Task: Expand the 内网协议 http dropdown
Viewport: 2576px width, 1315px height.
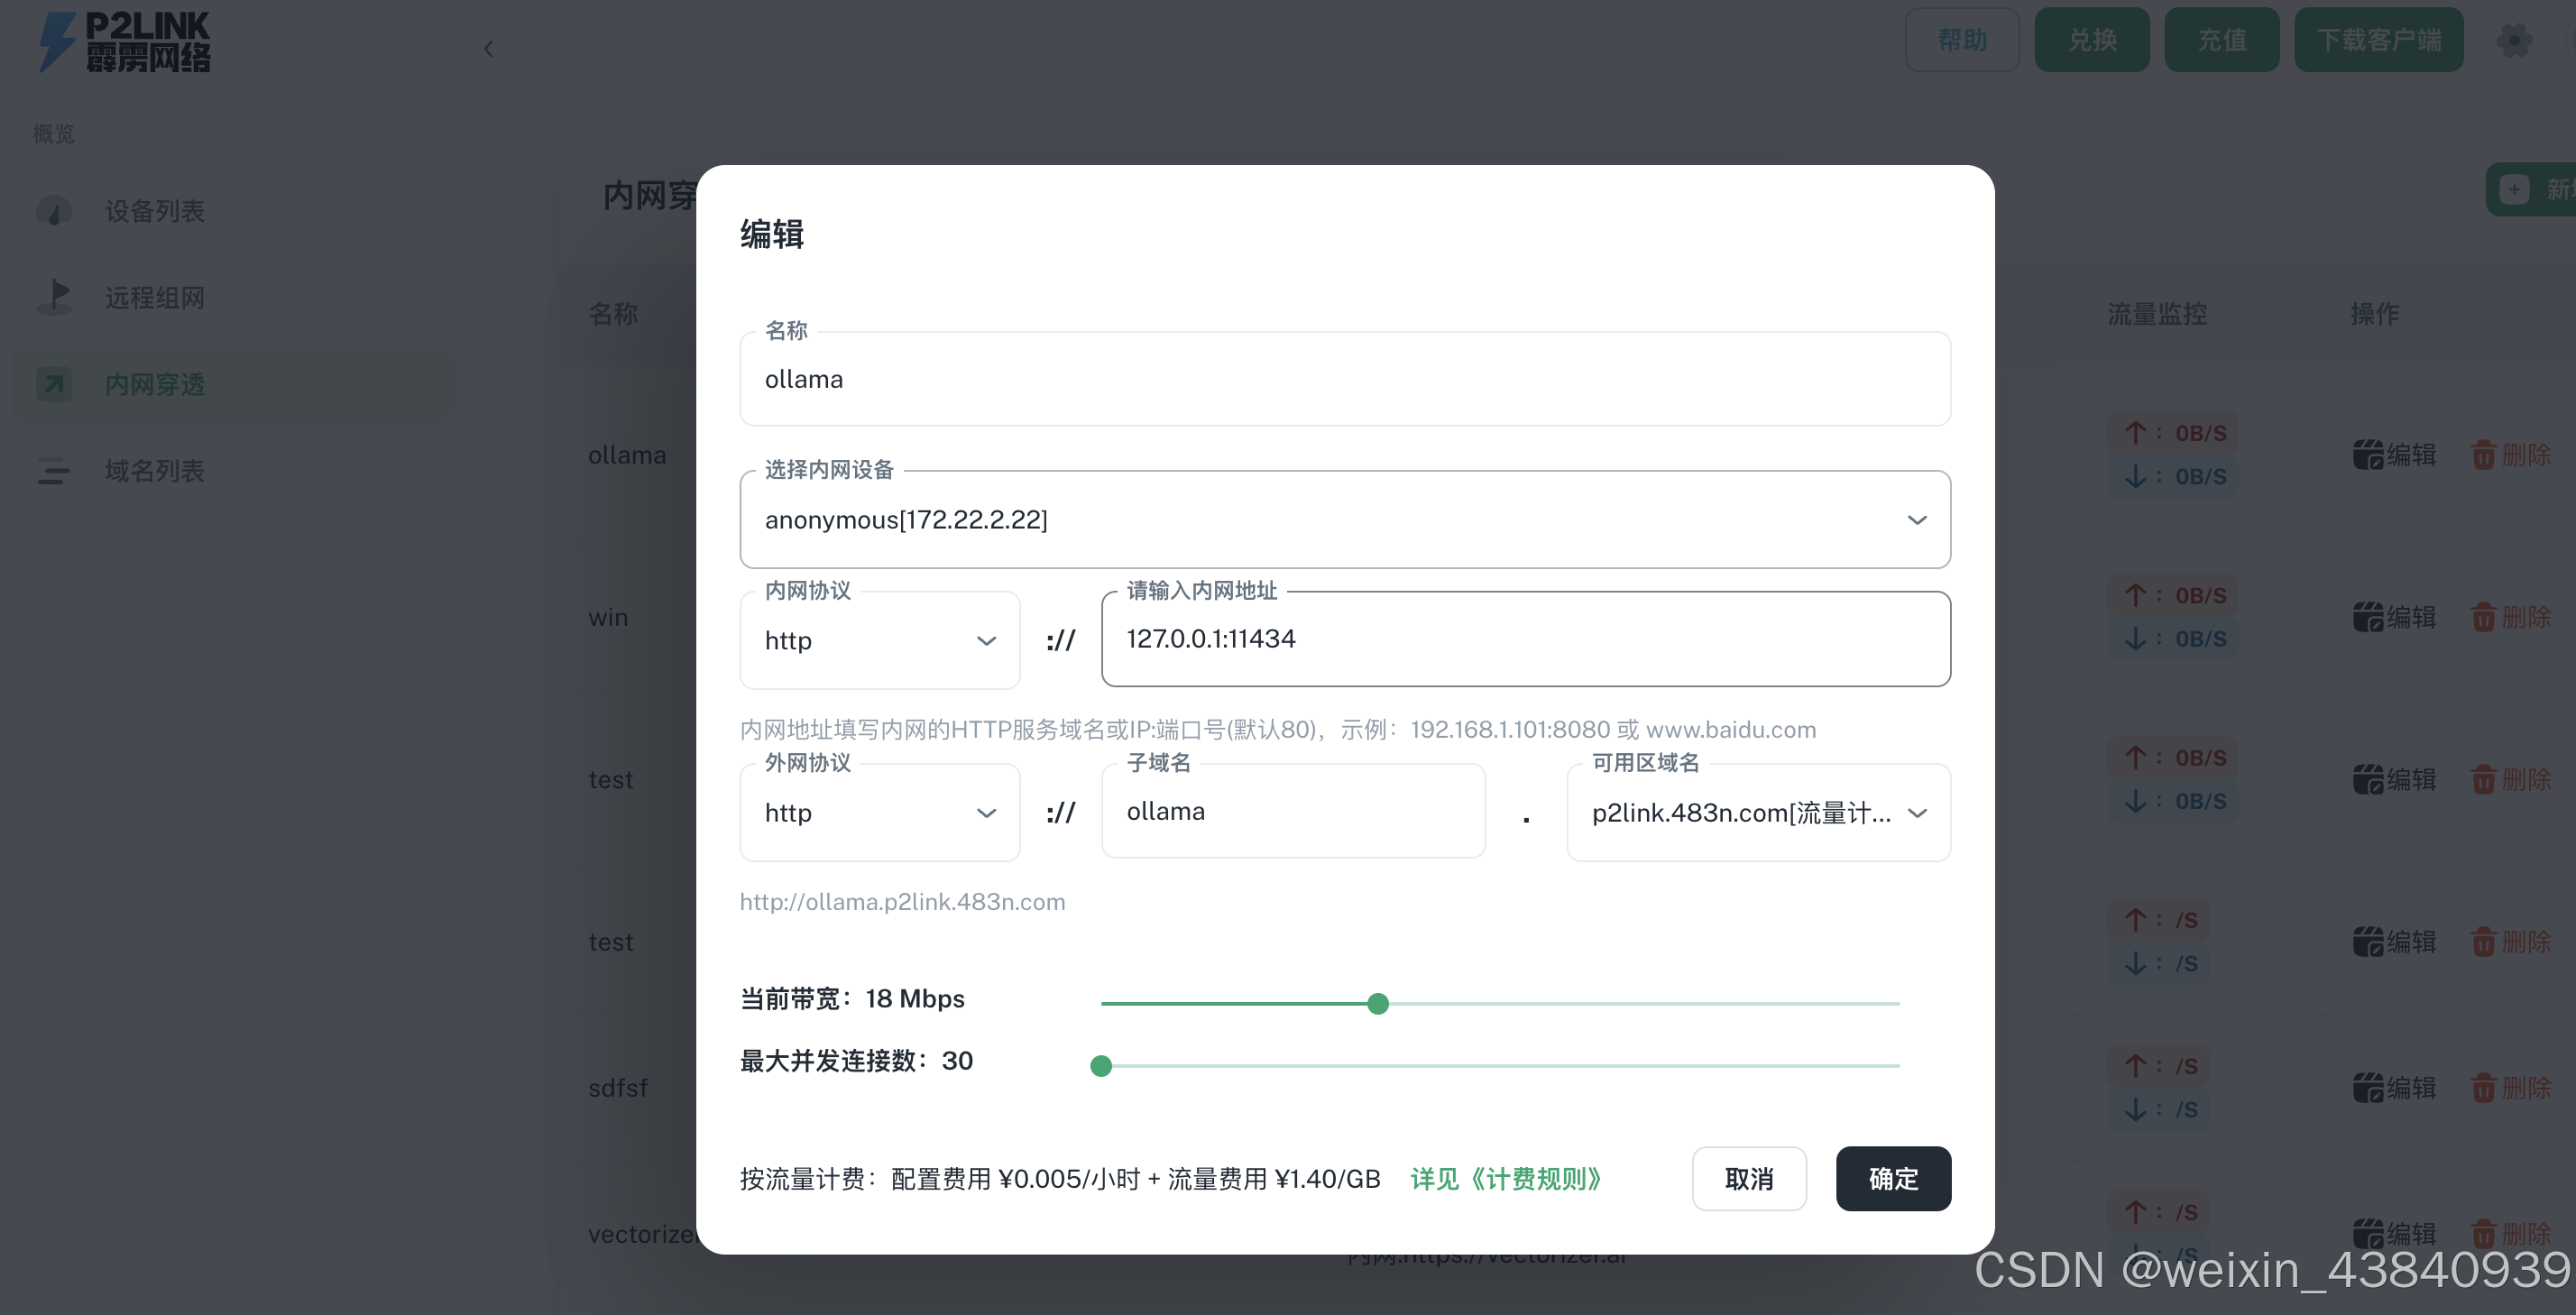Action: (x=879, y=641)
